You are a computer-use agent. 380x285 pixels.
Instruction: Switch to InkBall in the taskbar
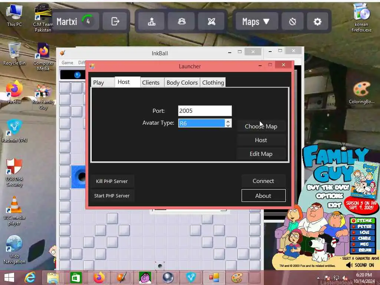pos(122,278)
